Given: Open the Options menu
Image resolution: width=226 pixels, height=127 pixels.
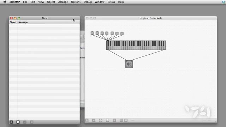Looking at the screenshot, I should click(x=76, y=2).
